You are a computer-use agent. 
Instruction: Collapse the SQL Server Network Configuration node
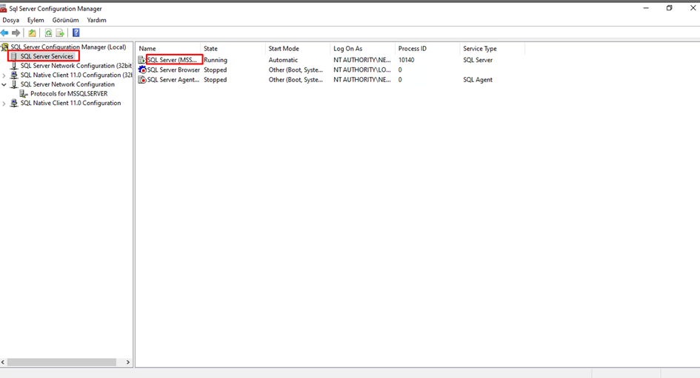click(x=4, y=84)
